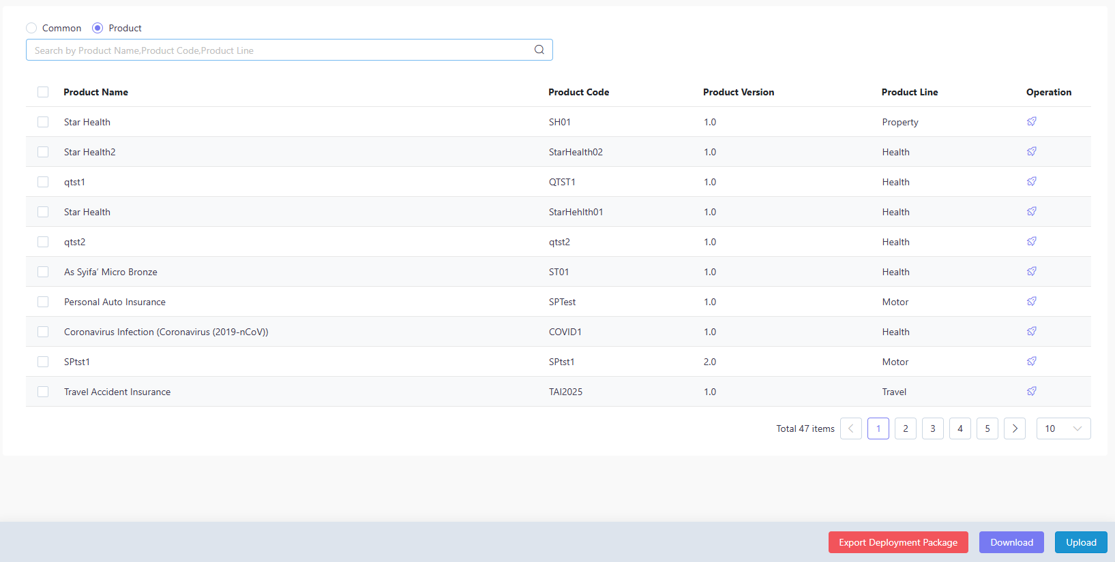Go to previous page using left chevron
1115x562 pixels.
click(x=851, y=428)
